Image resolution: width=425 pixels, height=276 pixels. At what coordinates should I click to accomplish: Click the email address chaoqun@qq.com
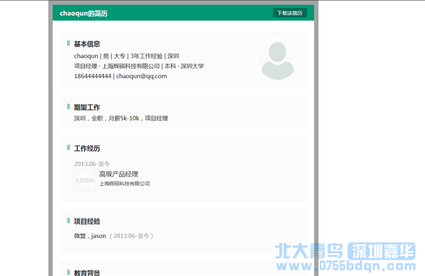coord(141,76)
